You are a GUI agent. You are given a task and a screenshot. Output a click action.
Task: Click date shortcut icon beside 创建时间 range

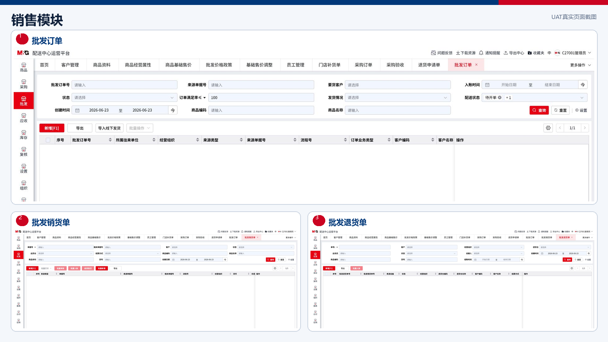click(x=173, y=110)
